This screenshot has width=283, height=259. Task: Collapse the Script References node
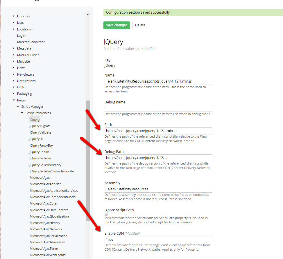(x=22, y=113)
